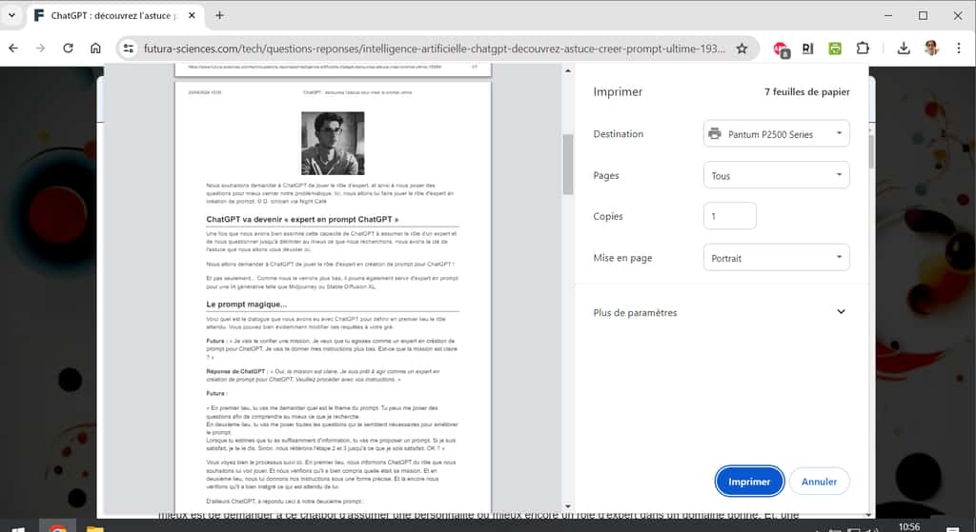Open the RI extension icon
The width and height of the screenshot is (976, 532).
click(808, 49)
